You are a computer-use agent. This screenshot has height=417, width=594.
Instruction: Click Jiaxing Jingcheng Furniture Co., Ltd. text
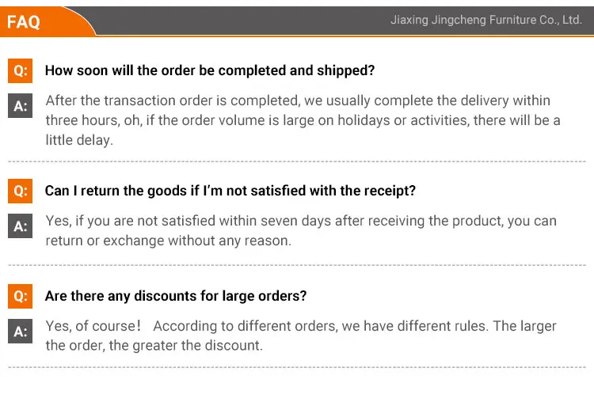click(x=485, y=21)
